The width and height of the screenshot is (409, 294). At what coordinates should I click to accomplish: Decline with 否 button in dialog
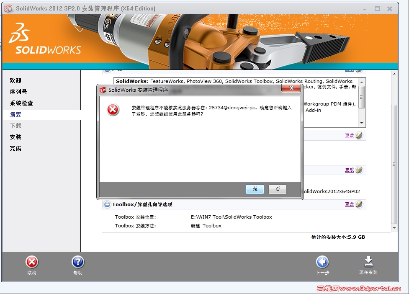pos(278,189)
